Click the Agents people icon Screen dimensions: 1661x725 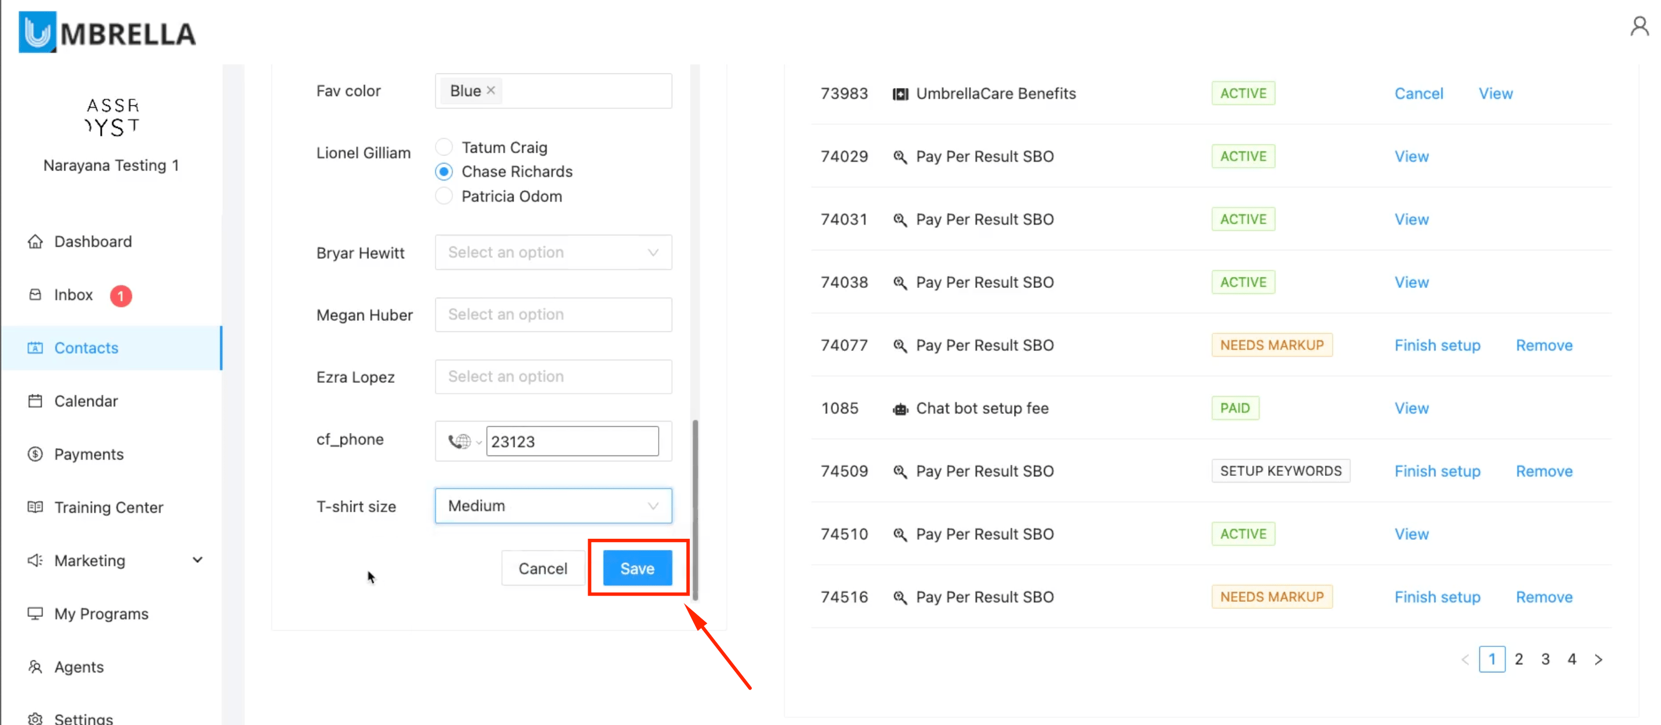[35, 667]
